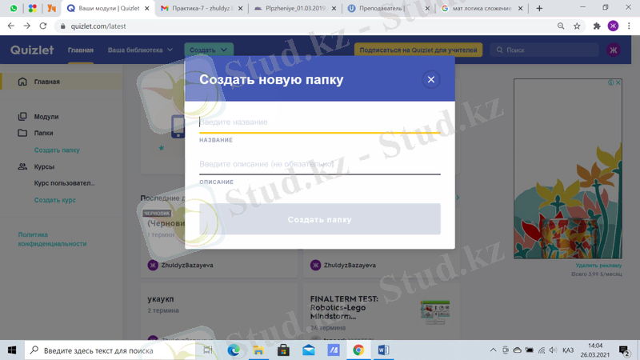The width and height of the screenshot is (640, 360).
Task: Go back in the browser
Action: [x=11, y=26]
